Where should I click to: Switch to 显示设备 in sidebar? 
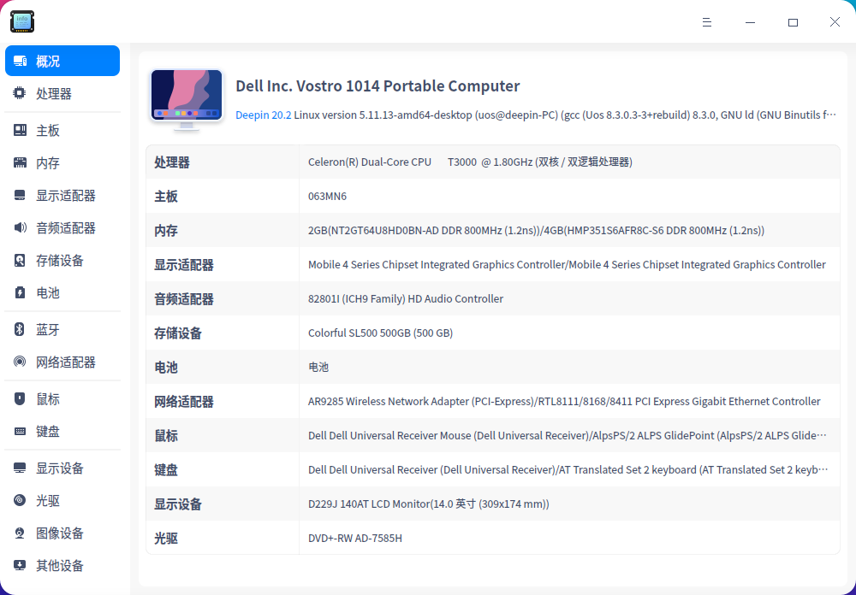(62, 468)
